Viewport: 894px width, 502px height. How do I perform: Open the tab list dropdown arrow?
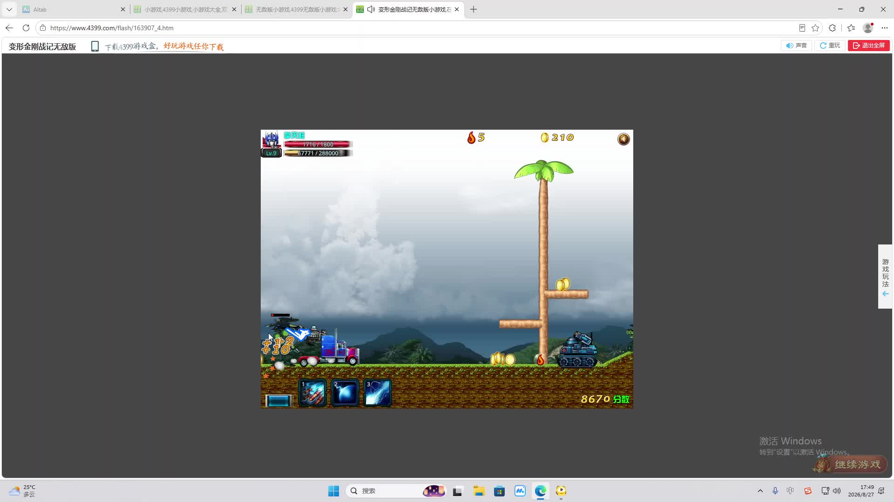(9, 9)
